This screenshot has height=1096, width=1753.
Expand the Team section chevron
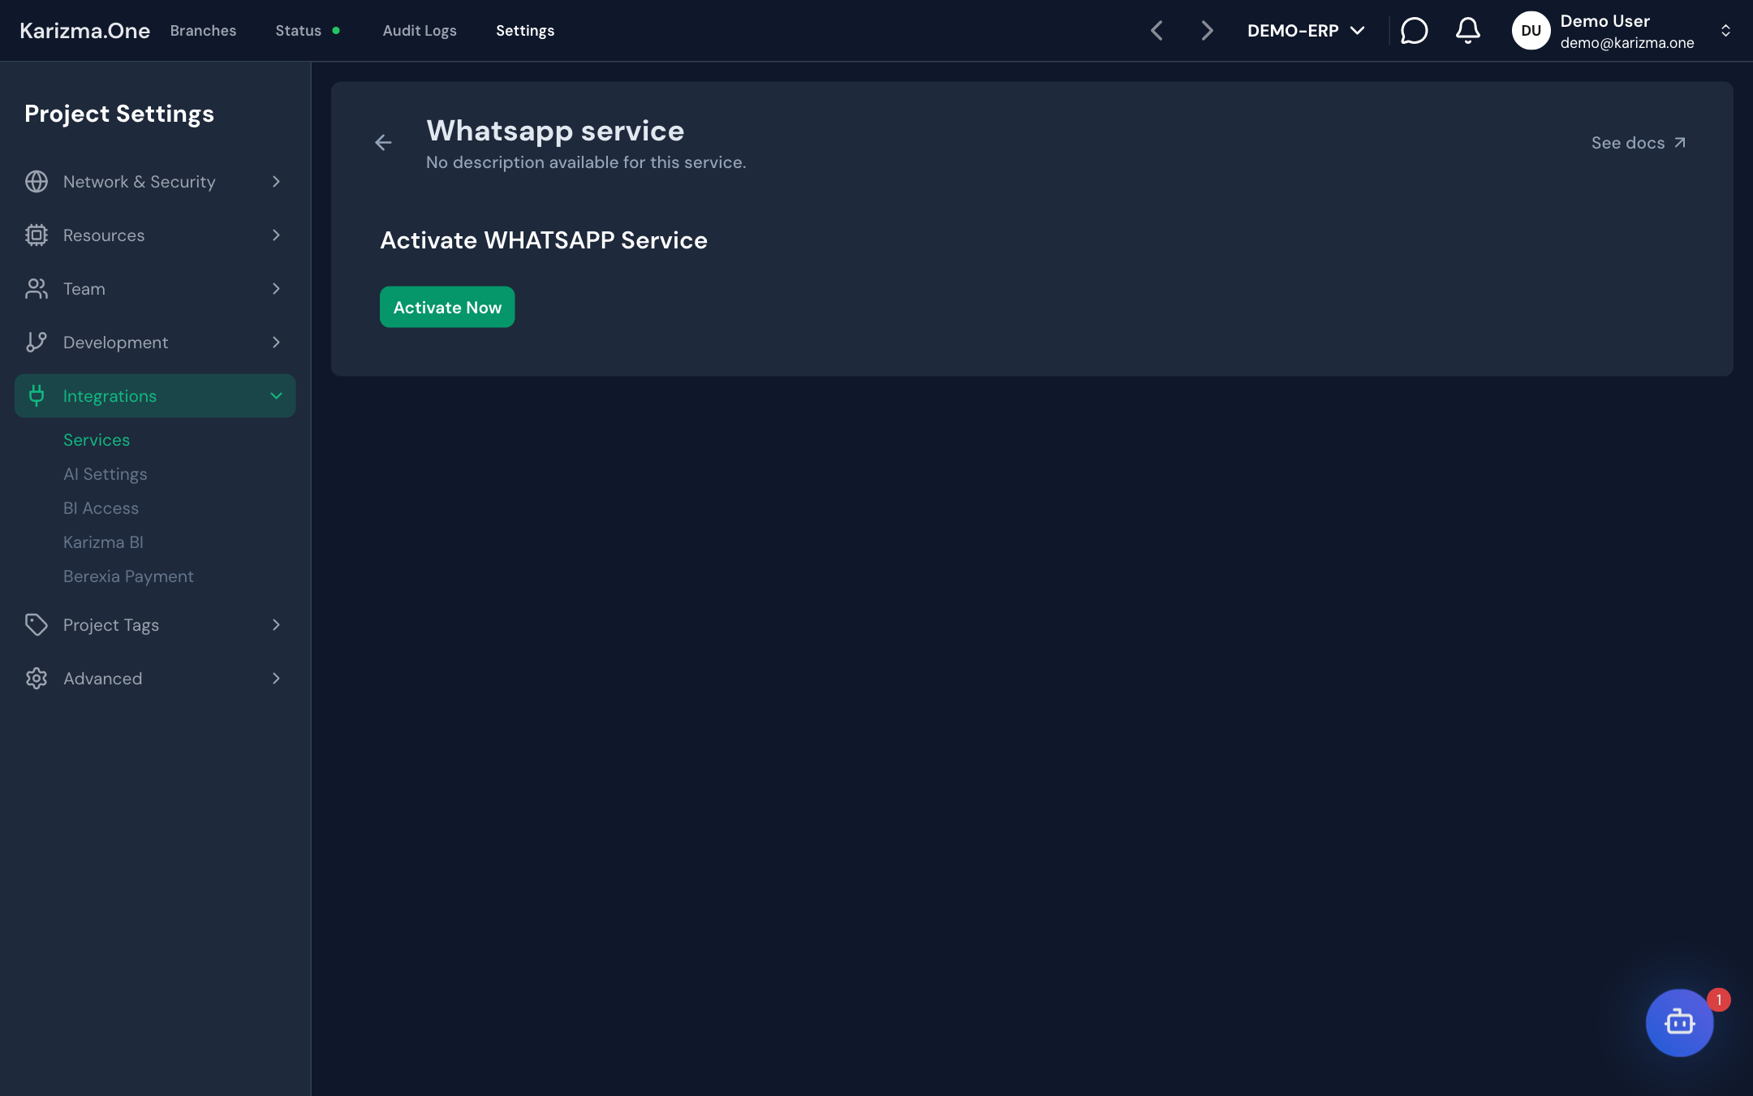276,289
